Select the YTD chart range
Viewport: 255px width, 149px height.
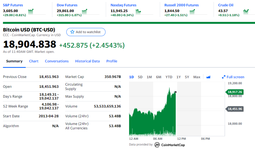[x=169, y=77]
